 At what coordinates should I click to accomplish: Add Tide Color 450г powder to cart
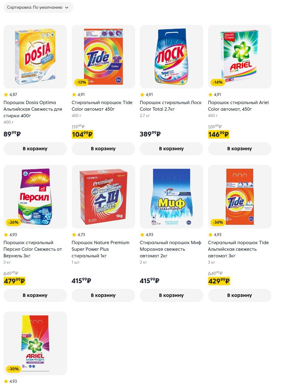(x=103, y=149)
